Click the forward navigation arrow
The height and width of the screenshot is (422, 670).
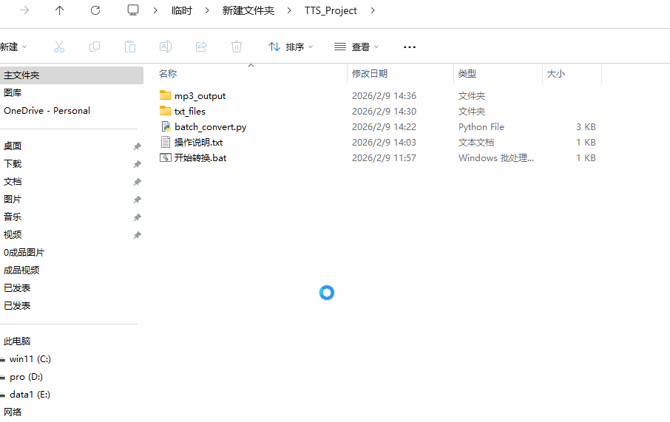click(24, 10)
